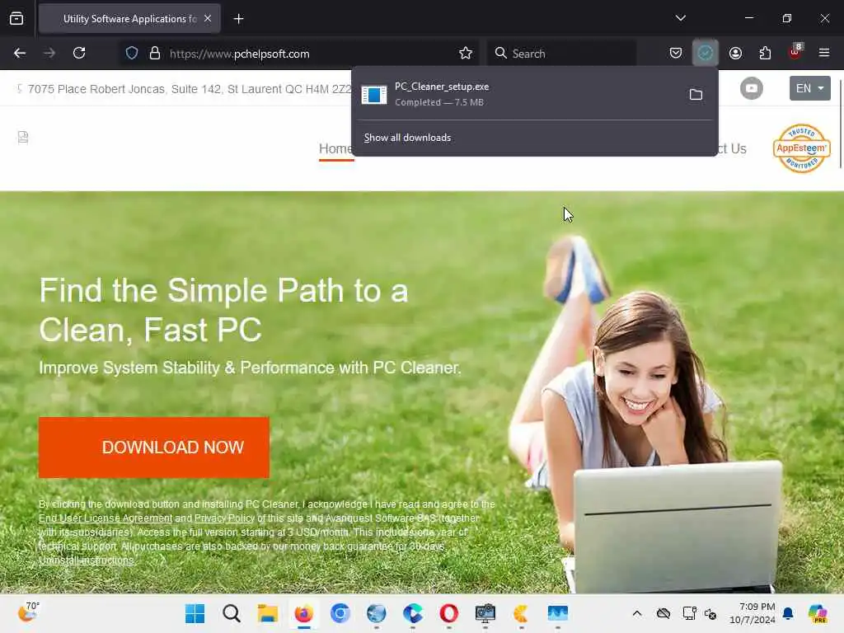844x633 pixels.
Task: Select the Home navigation tab
Action: [335, 149]
